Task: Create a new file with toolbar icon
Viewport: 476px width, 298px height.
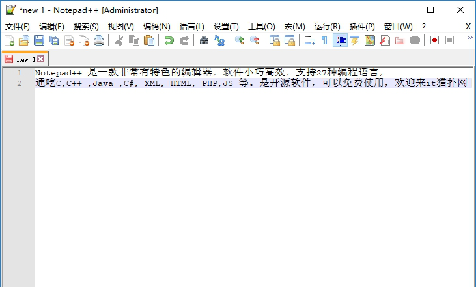Action: point(9,40)
